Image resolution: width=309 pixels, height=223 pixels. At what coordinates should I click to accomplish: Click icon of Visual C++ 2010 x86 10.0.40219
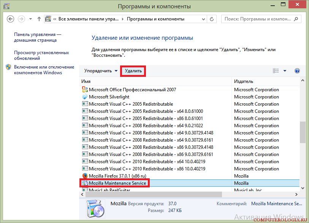[x=85, y=168]
